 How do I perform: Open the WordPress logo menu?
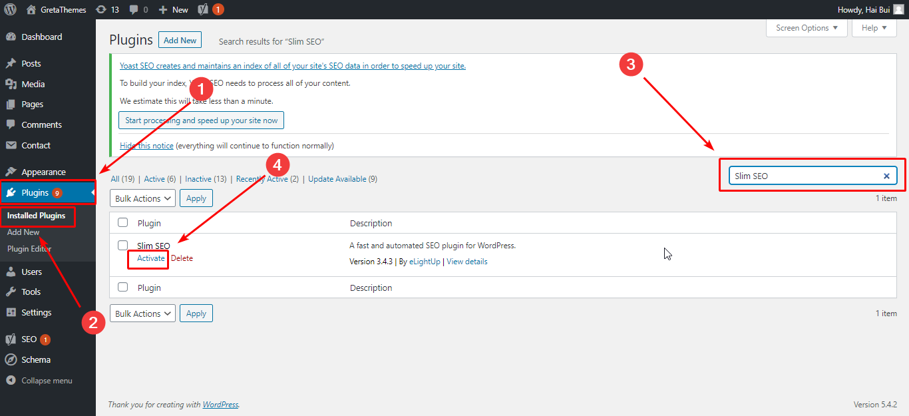tap(10, 9)
